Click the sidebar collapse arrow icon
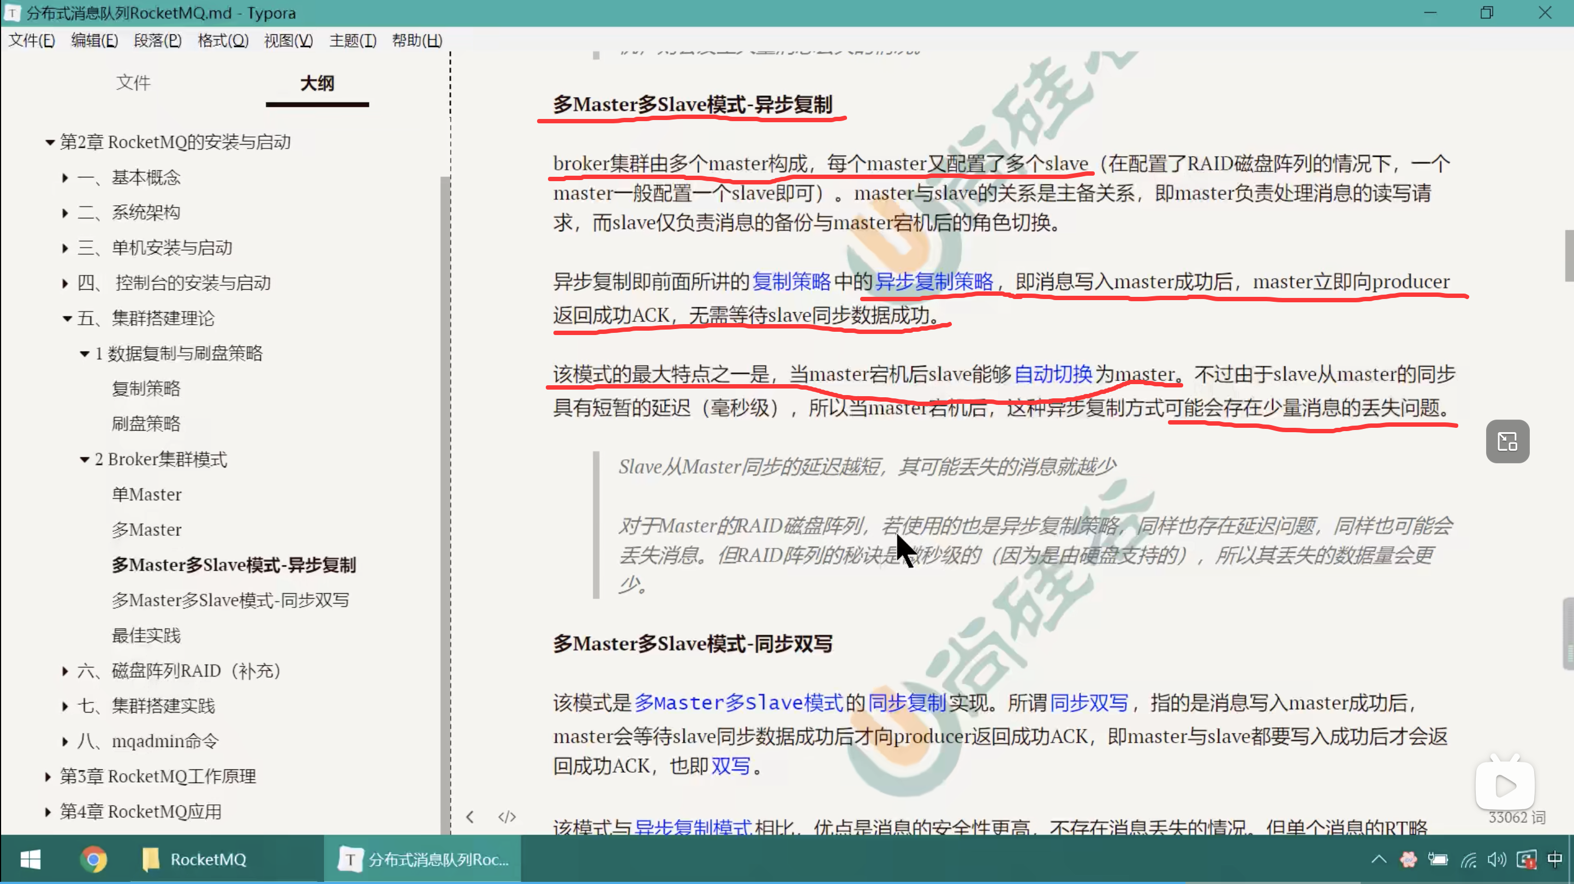1574x884 pixels. click(x=470, y=817)
